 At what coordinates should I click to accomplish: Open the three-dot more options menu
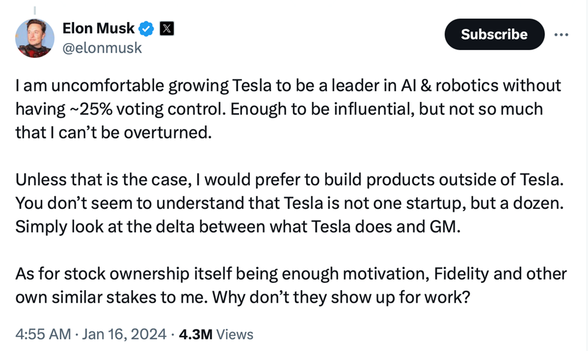click(x=561, y=35)
